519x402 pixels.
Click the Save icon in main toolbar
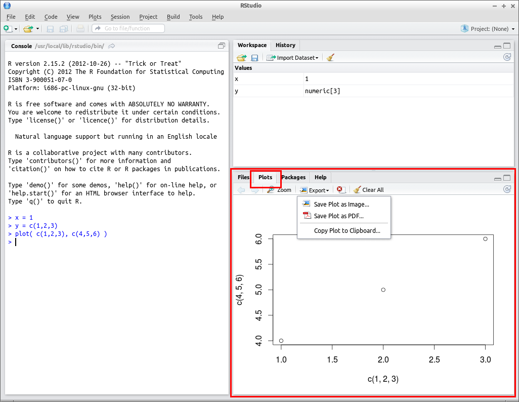point(50,29)
